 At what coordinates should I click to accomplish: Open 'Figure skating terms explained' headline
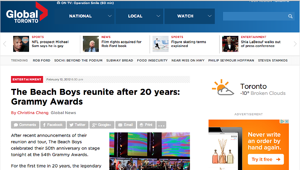[x=188, y=44]
